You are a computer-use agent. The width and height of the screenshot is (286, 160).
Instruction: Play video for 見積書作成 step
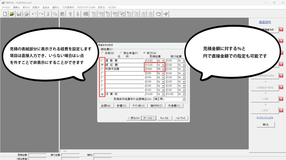[281, 29]
